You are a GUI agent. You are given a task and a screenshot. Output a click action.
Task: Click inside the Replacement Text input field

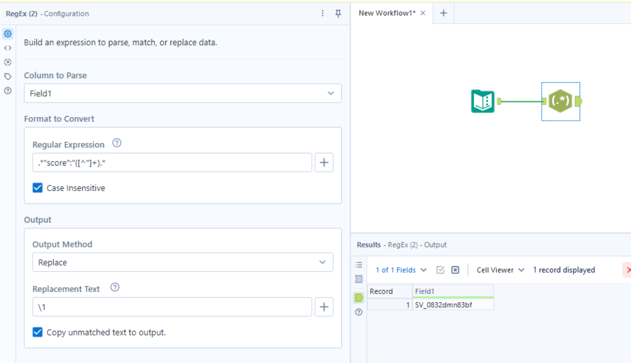(171, 307)
